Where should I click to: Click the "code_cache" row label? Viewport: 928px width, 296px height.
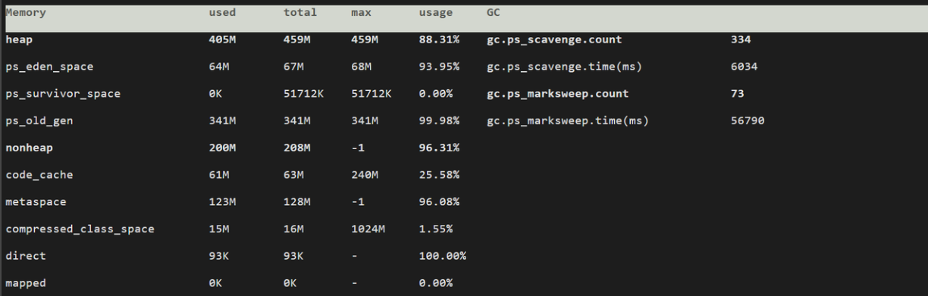coord(39,176)
